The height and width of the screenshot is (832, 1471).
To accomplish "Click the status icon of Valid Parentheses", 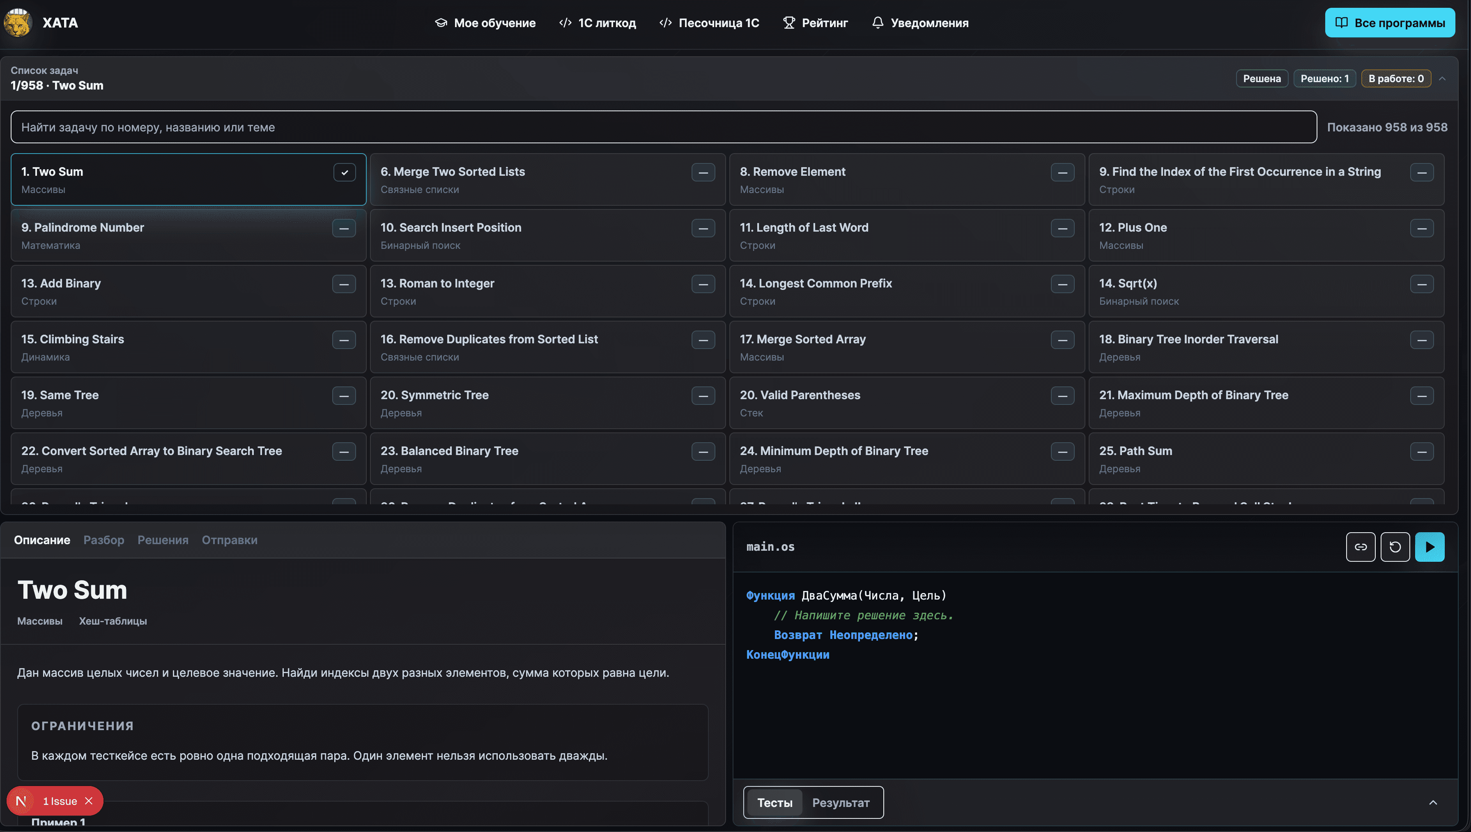I will (1062, 395).
